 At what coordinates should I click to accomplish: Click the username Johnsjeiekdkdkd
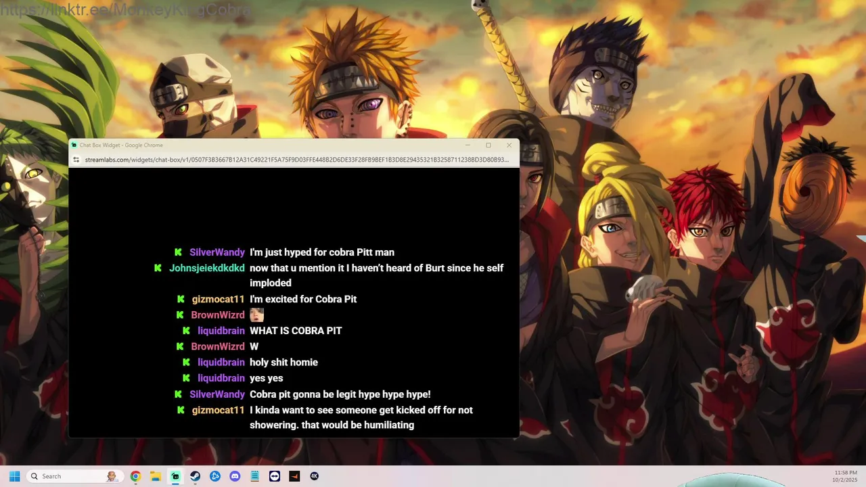pyautogui.click(x=207, y=268)
